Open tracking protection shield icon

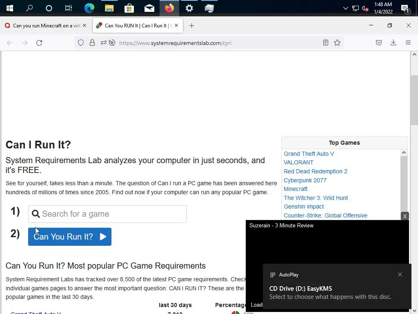pos(81,43)
